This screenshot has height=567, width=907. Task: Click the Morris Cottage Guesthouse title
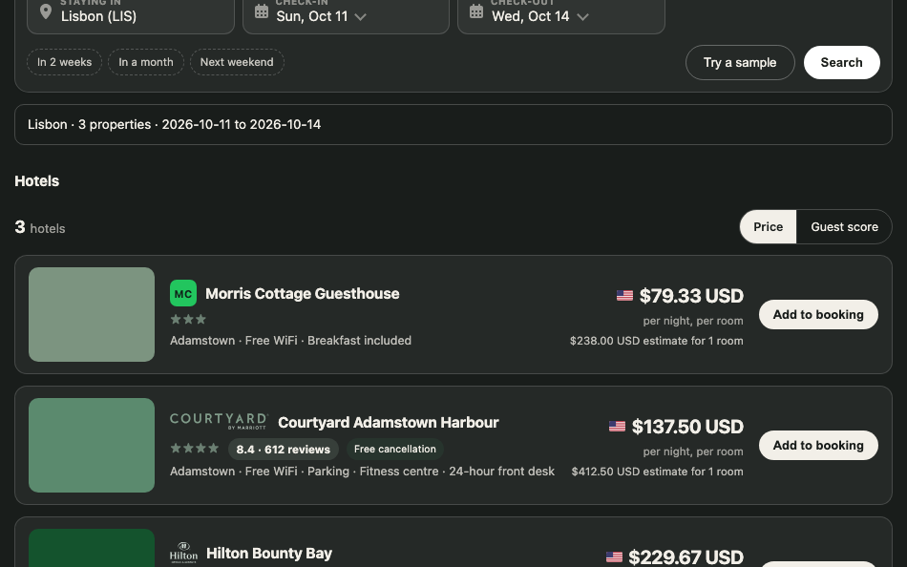pyautogui.click(x=303, y=294)
